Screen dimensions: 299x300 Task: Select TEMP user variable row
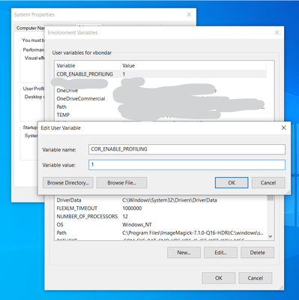click(x=160, y=115)
